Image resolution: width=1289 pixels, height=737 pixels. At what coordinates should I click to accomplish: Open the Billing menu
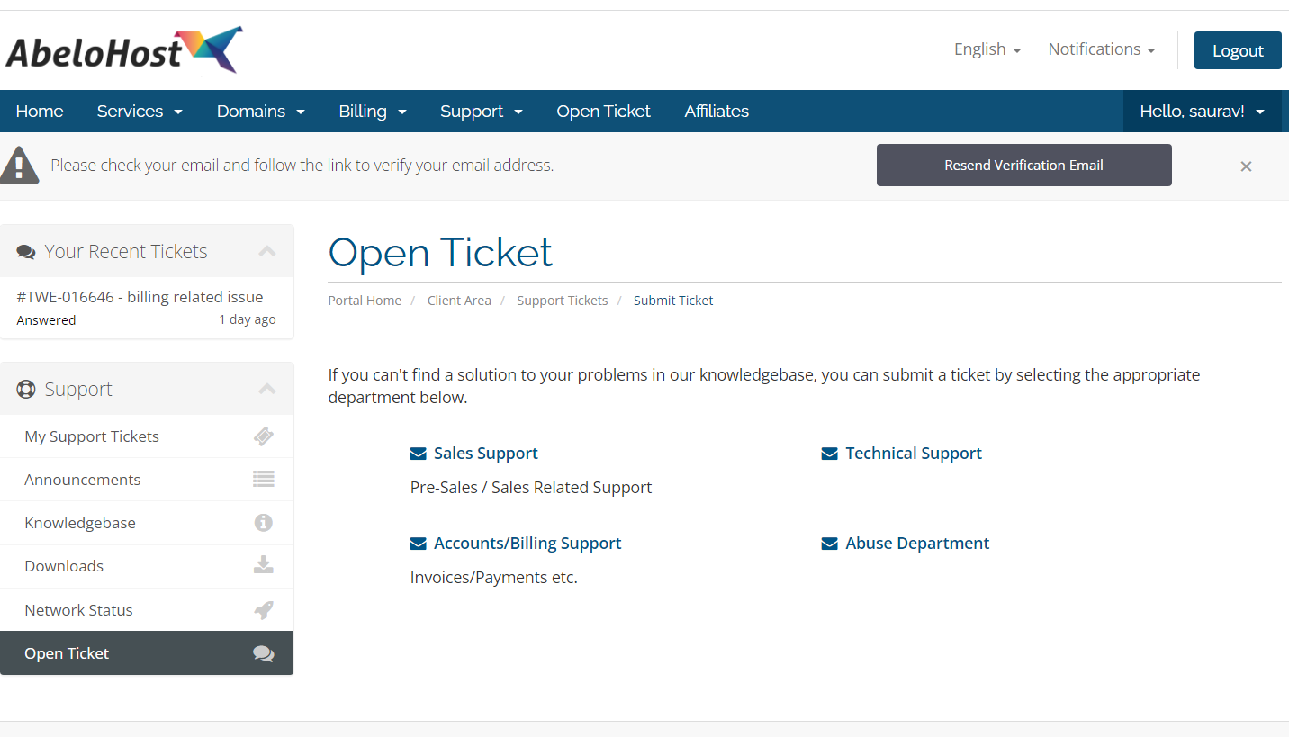coord(373,111)
